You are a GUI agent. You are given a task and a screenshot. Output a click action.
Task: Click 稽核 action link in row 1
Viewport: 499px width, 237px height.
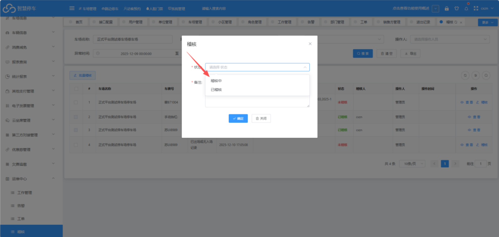click(482, 102)
